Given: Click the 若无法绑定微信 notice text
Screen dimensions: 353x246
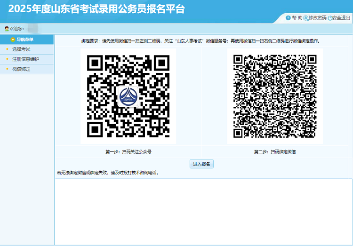Looking at the screenshot, I should (108, 173).
